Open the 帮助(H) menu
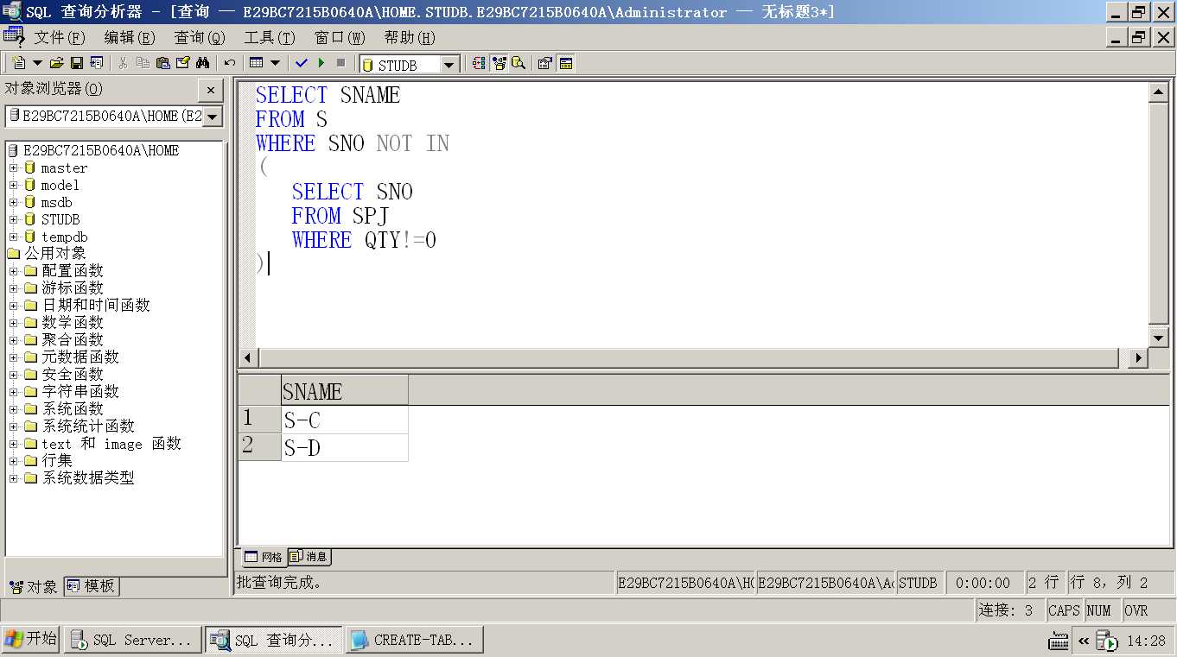The width and height of the screenshot is (1177, 657). [410, 37]
